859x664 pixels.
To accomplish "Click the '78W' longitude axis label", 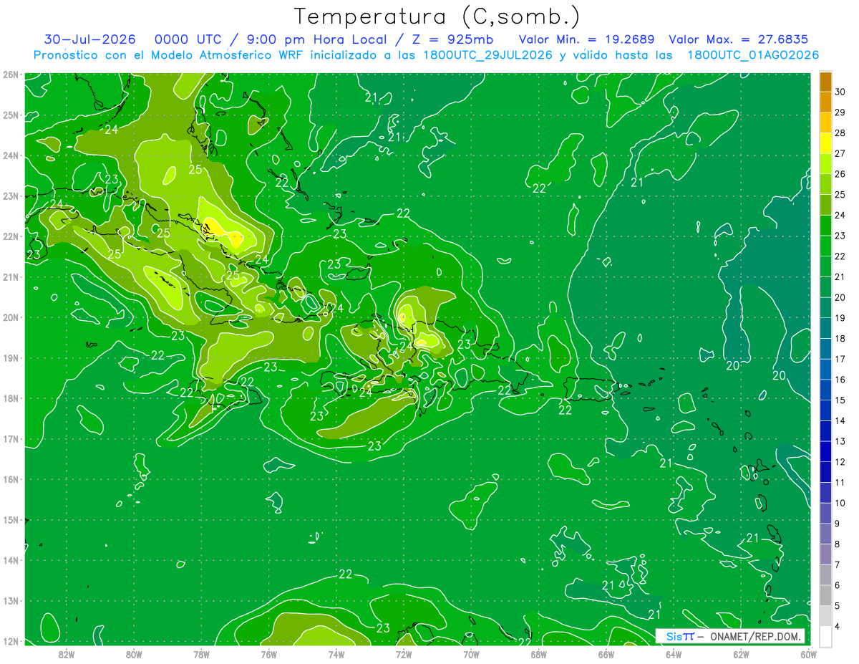I will pyautogui.click(x=201, y=654).
